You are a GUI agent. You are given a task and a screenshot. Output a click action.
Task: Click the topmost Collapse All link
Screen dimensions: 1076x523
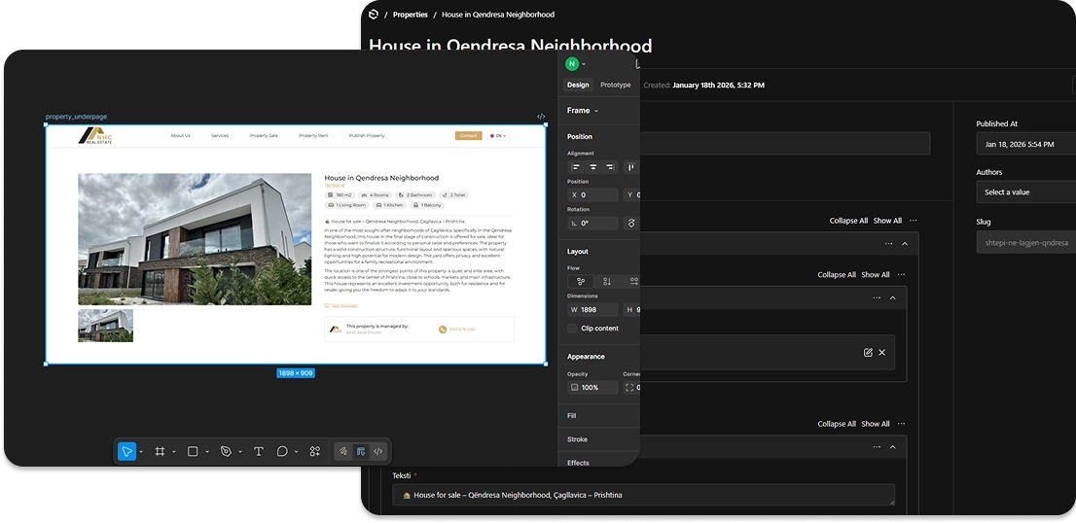pyautogui.click(x=848, y=221)
